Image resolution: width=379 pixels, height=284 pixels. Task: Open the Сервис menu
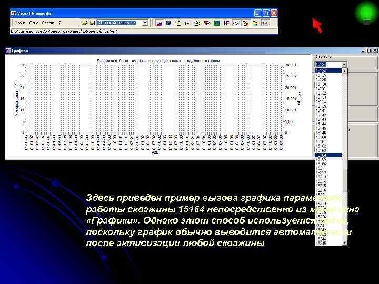[x=48, y=23]
